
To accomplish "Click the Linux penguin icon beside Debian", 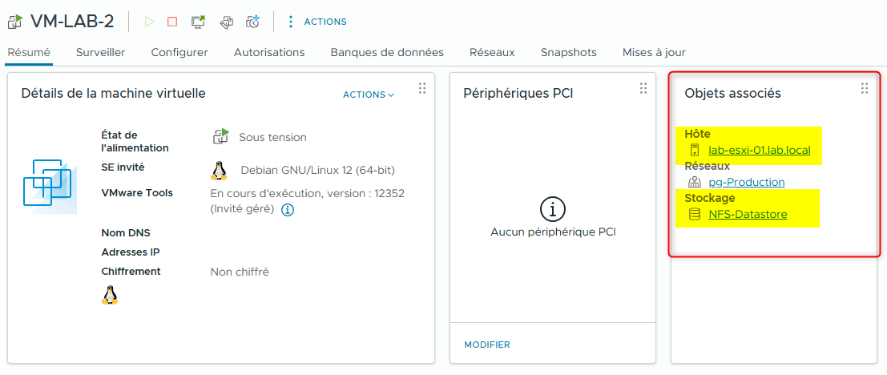I will click(219, 170).
